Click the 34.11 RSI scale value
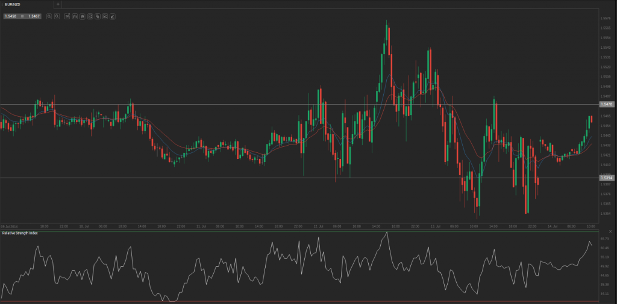 [605, 293]
